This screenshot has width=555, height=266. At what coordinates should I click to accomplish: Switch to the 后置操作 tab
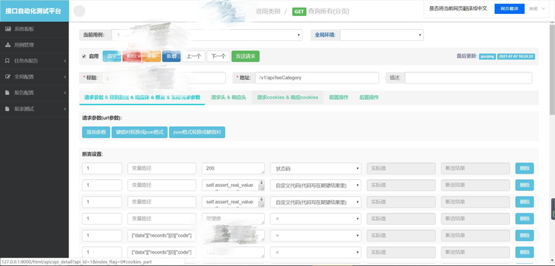[x=369, y=97]
